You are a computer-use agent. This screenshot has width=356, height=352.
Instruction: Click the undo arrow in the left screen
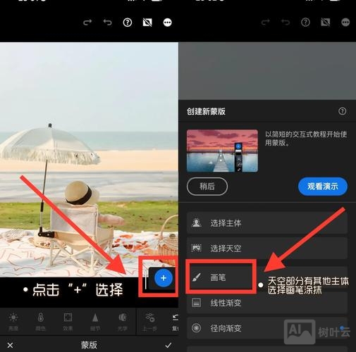107,23
